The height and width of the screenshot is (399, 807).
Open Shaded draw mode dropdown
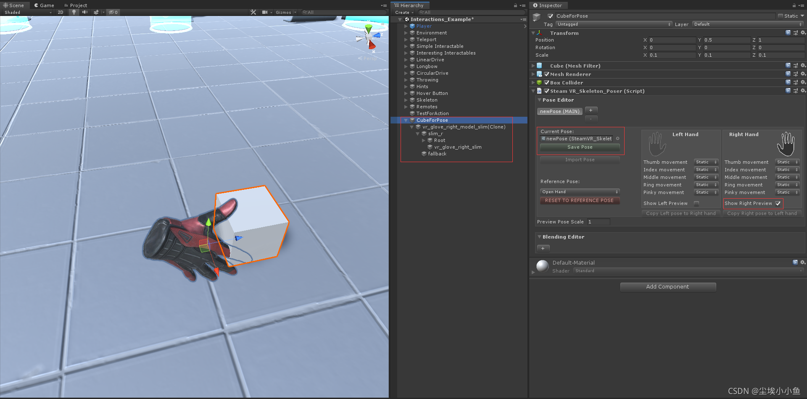[28, 12]
